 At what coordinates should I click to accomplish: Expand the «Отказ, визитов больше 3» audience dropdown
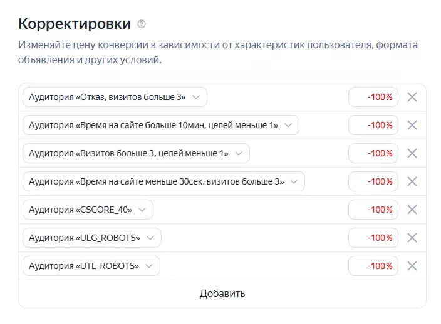point(115,97)
